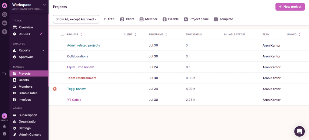Click the Team column header
The image size is (309, 140).
[x=266, y=34]
